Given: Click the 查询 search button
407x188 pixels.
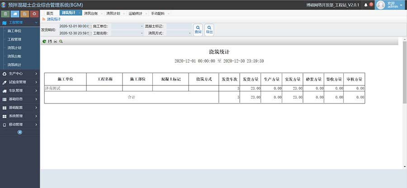Looking at the screenshot, I should tap(198, 30).
